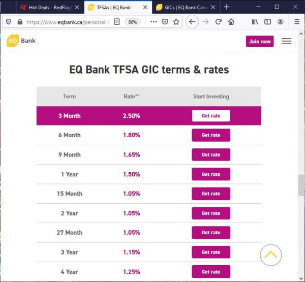
Task: Toggle Reader View in the address bar
Action: 117,22
